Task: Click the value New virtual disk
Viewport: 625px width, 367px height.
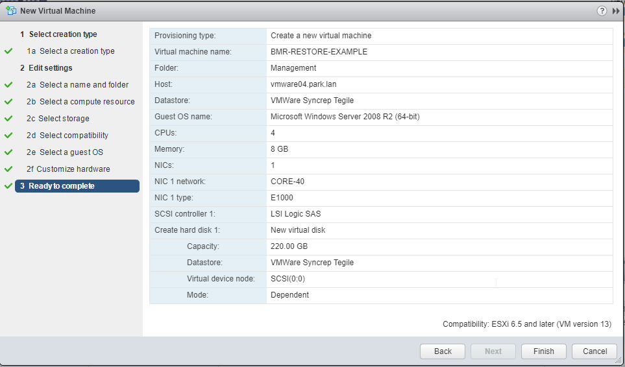Action: (x=298, y=230)
